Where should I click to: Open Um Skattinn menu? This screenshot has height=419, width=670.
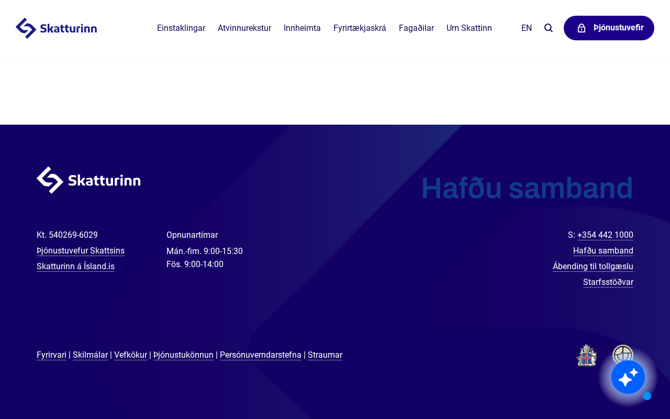[x=469, y=28]
